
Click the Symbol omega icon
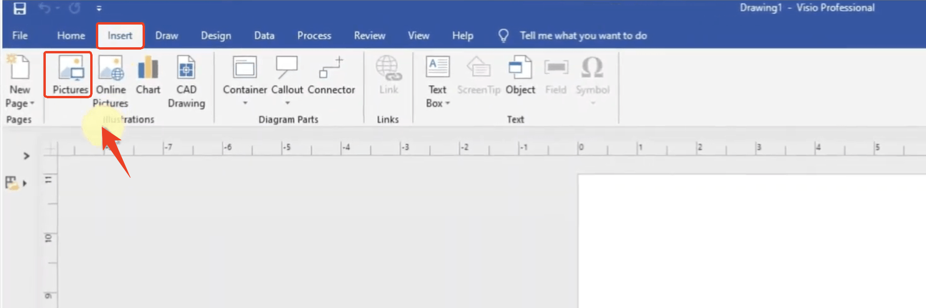pos(592,67)
